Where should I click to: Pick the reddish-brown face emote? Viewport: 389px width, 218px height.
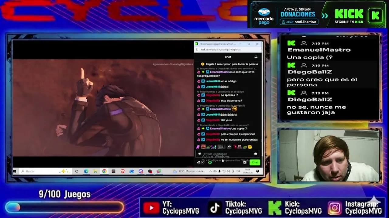coord(203,147)
